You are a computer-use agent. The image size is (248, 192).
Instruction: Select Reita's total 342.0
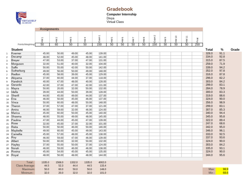point(209,127)
